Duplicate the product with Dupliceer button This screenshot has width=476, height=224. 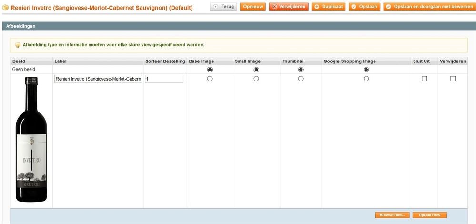[329, 7]
